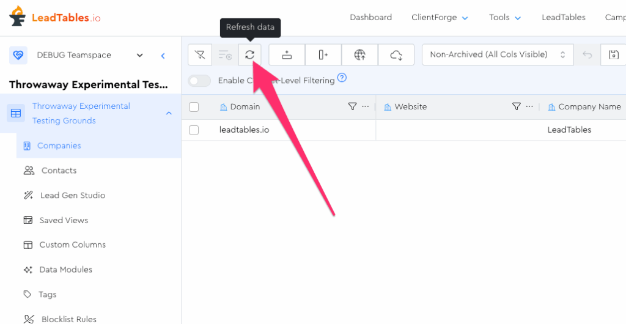
Task: Click the save view disk icon
Action: point(613,55)
